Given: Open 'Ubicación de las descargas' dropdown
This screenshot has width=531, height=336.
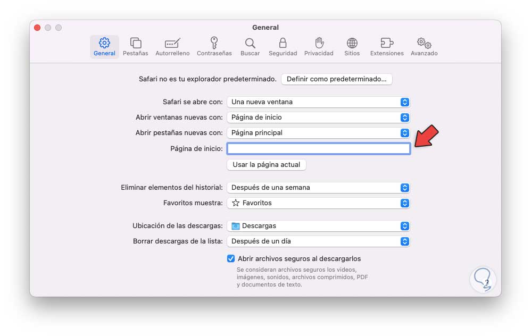Looking at the screenshot, I should coord(318,226).
